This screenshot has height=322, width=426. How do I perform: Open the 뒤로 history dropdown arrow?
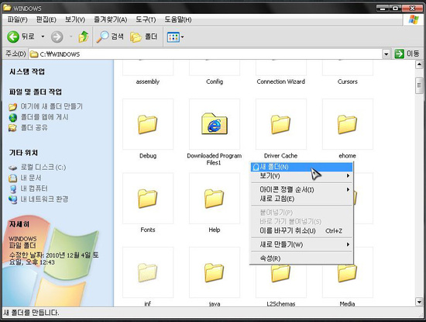(x=43, y=36)
